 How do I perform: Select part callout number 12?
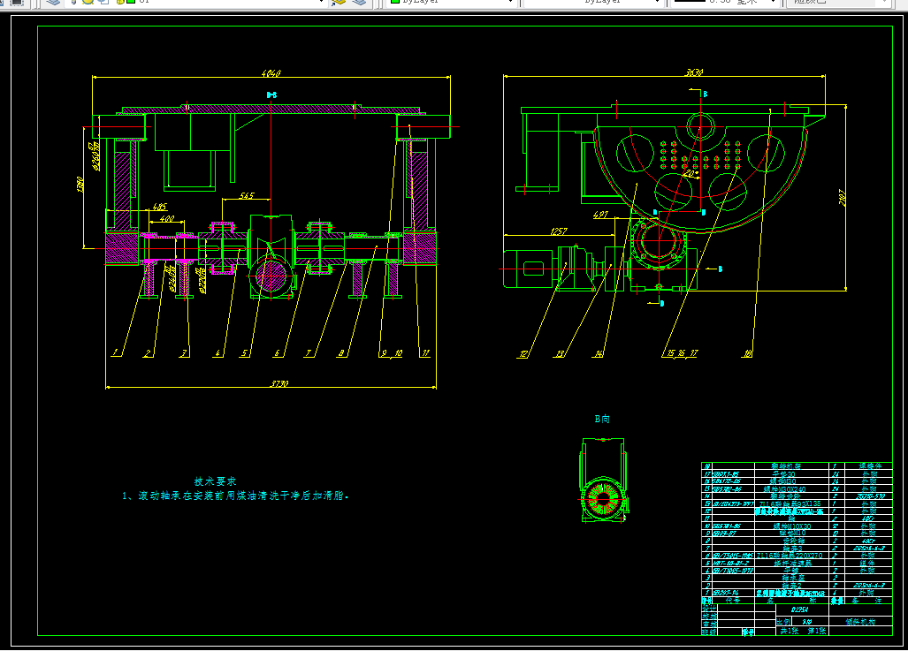point(523,354)
